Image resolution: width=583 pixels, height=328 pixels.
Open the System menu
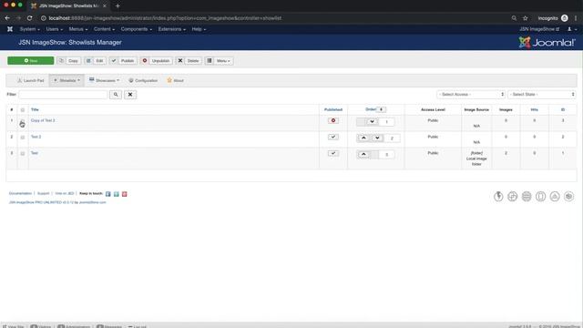pos(30,29)
